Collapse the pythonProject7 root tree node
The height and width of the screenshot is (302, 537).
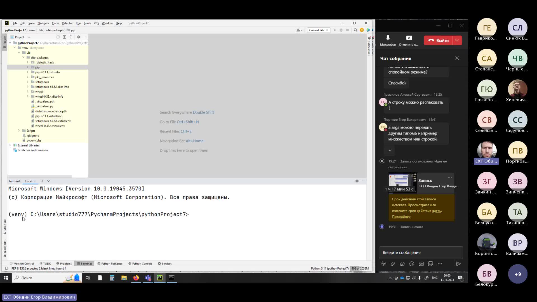(x=10, y=43)
